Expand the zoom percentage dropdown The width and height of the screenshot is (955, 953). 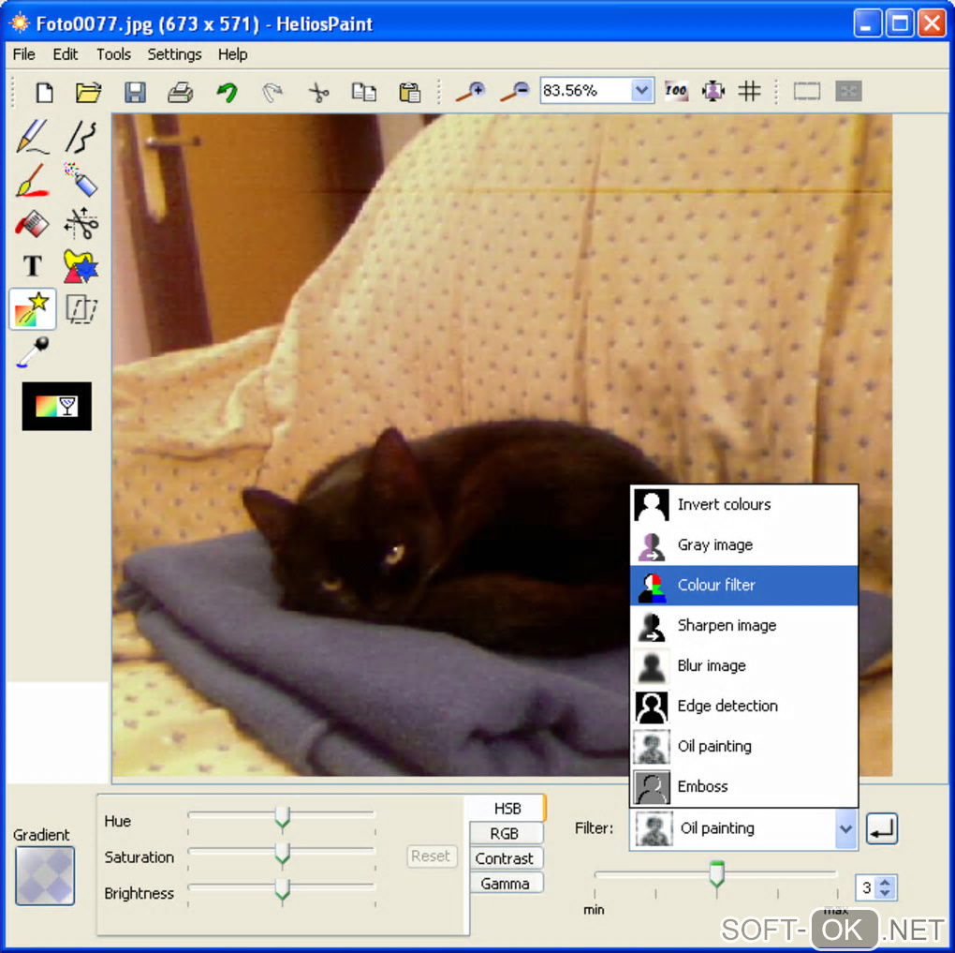coord(641,91)
